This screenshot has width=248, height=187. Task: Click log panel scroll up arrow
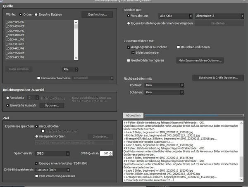pyautogui.click(x=241, y=123)
